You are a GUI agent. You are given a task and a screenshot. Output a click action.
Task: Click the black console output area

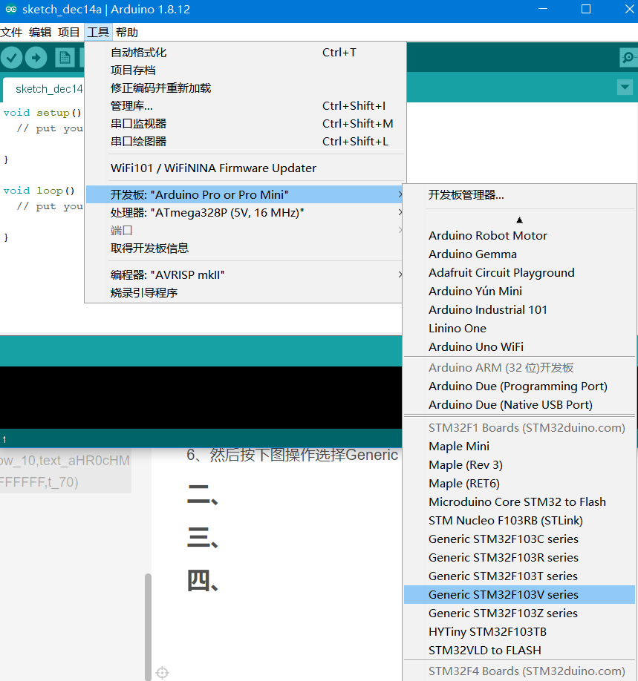pyautogui.click(x=201, y=398)
